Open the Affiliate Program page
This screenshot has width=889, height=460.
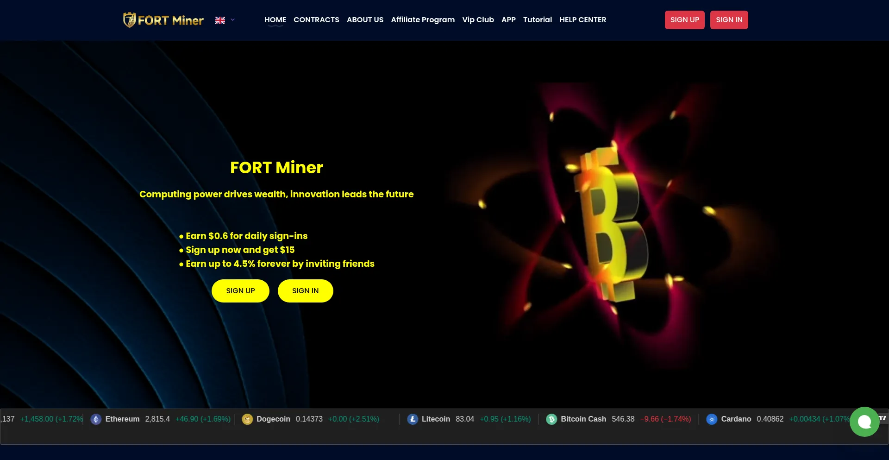[423, 20]
